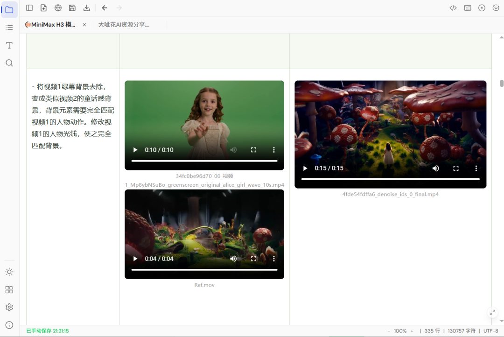Open more options on green screen video
Viewport: 504px width, 337px height.
(274, 150)
